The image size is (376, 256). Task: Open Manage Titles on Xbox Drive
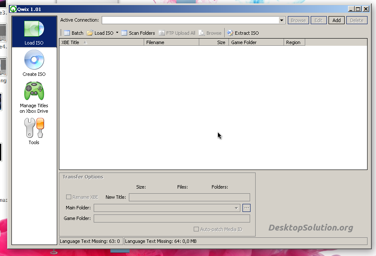34,97
